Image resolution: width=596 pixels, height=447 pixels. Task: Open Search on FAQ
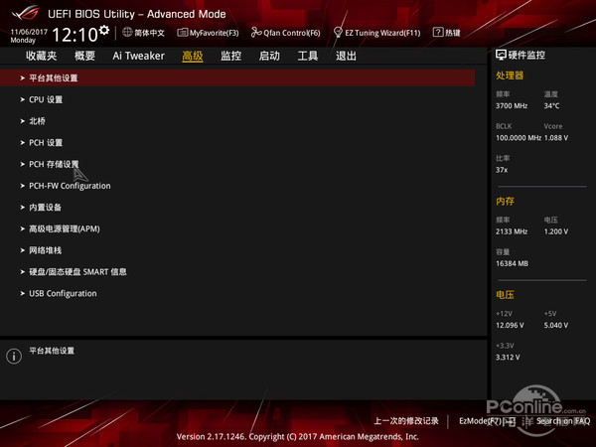pos(563,421)
